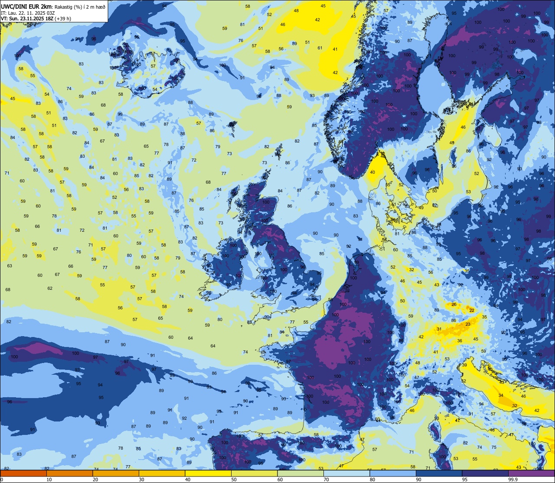Click the legend swatch between 30 and 40
The image size is (555, 483).
[162, 473]
